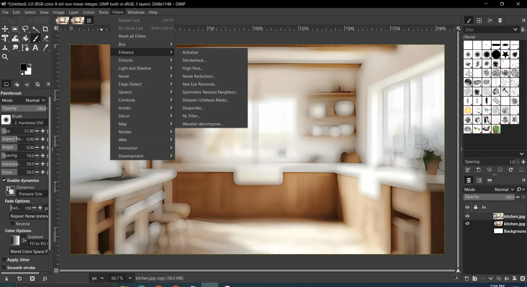
Task: Select the Unified Transform tool
Action: [x=5, y=38]
